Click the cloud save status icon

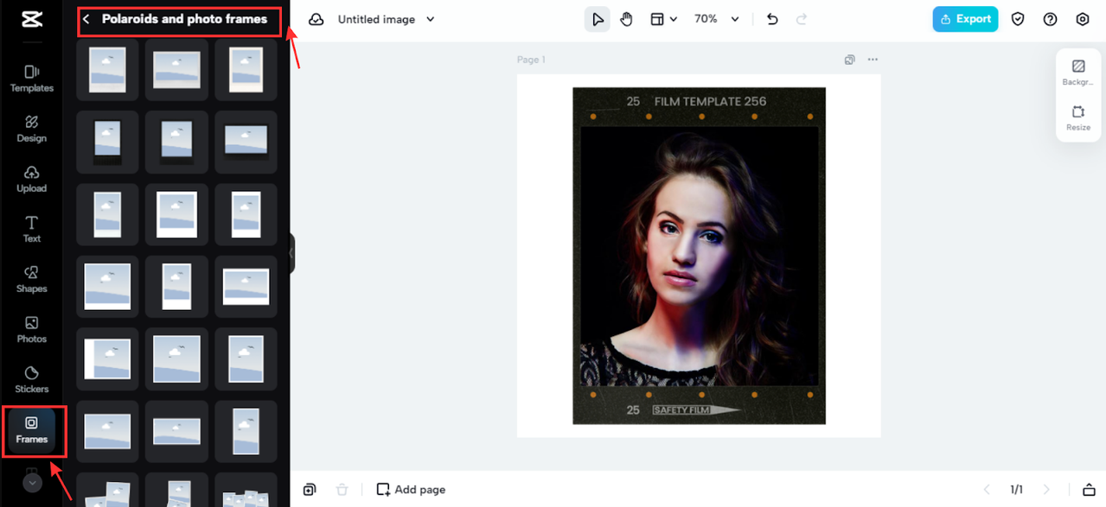[x=316, y=19]
